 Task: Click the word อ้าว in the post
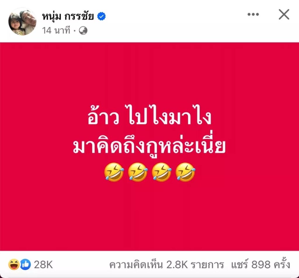[x=104, y=116]
